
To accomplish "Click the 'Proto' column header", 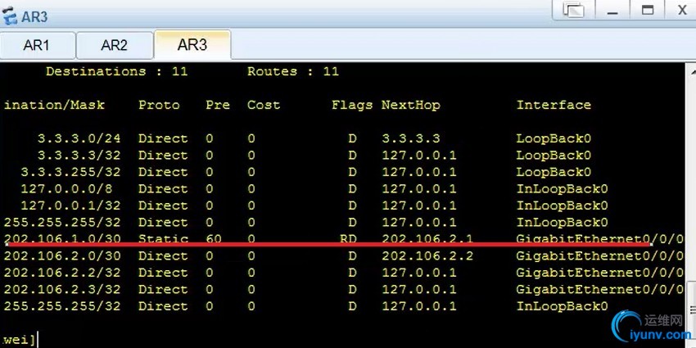I will pos(159,105).
